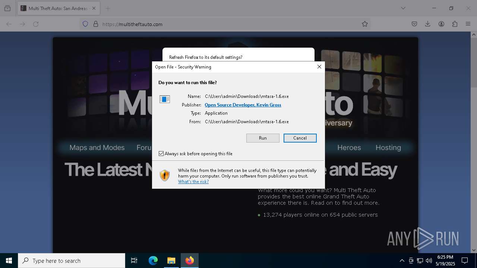Open the clock showing 6:25 PM
The width and height of the screenshot is (477, 268).
pos(445,261)
